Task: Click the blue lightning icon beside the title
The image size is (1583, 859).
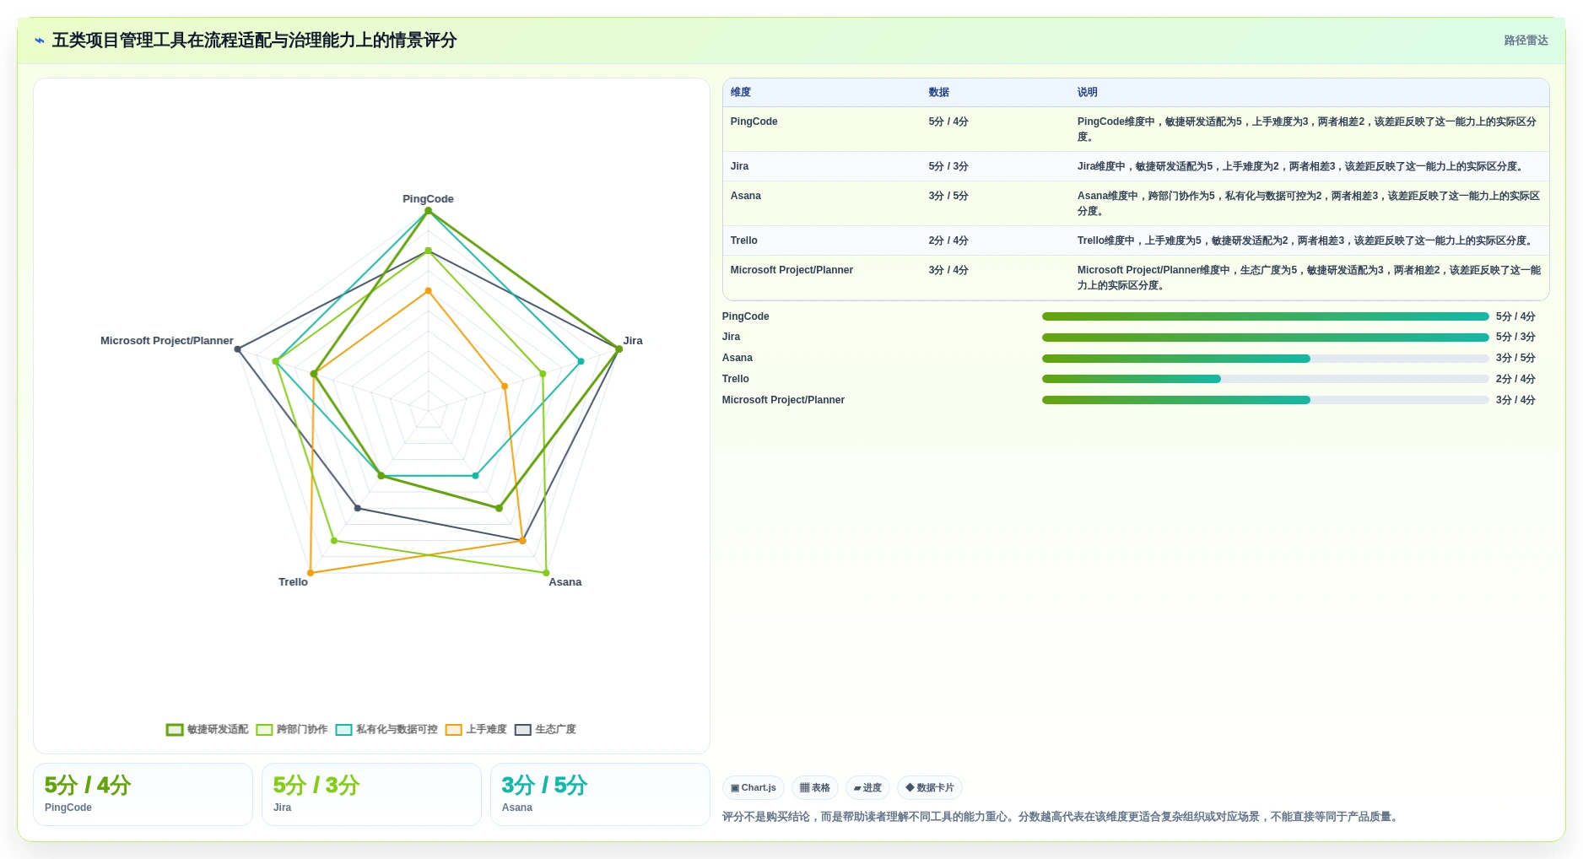Action: pyautogui.click(x=40, y=41)
